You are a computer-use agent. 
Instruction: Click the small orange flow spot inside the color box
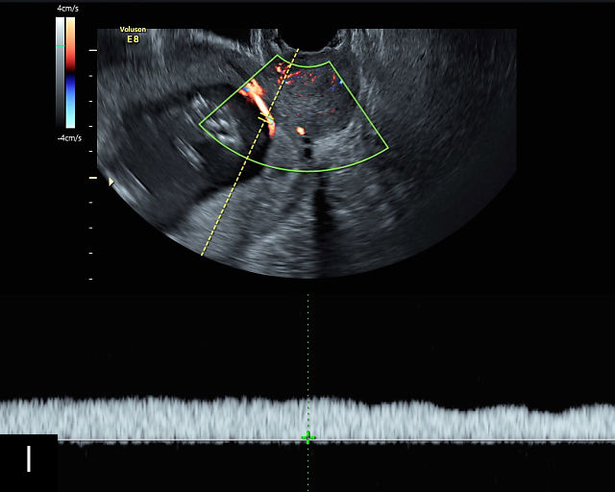[301, 130]
